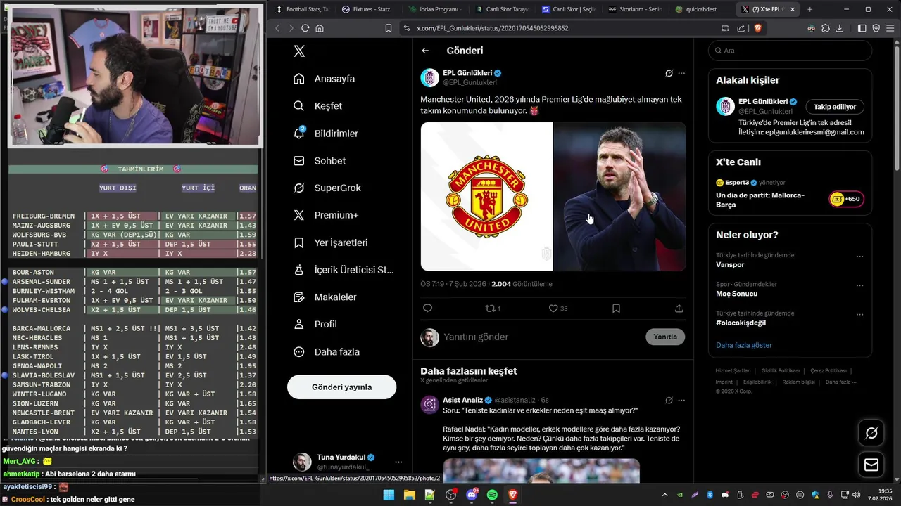Click Ara search field
Viewport: 901px width, 506px height.
tap(790, 51)
